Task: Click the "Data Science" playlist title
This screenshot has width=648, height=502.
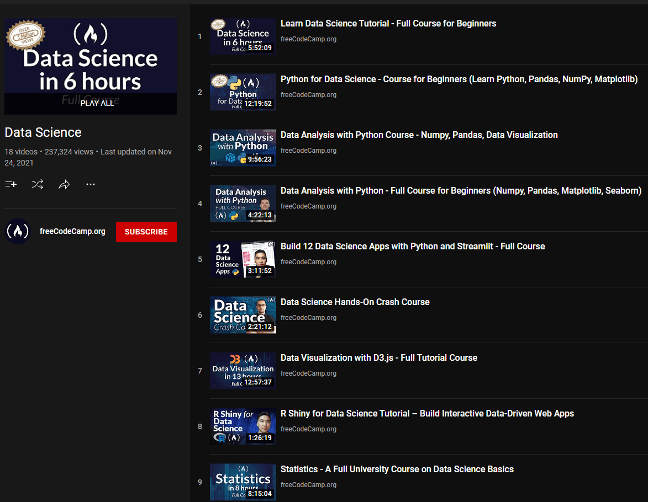Action: (x=43, y=132)
